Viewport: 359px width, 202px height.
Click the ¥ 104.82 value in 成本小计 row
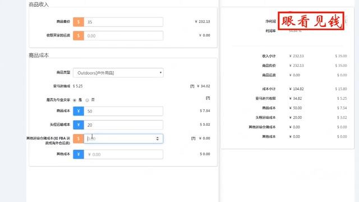coord(297,89)
